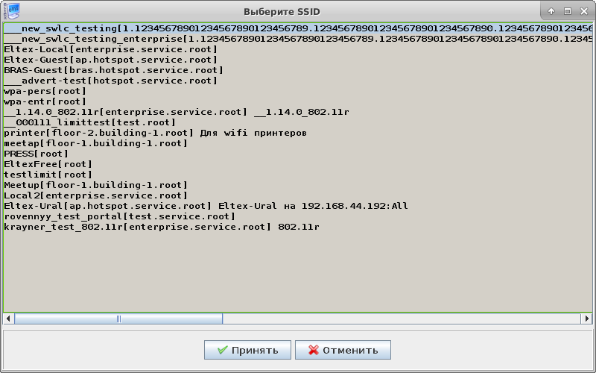This screenshot has height=373, width=596.
Task: Select the ___new_swlc_testing[ row
Action: (x=298, y=28)
